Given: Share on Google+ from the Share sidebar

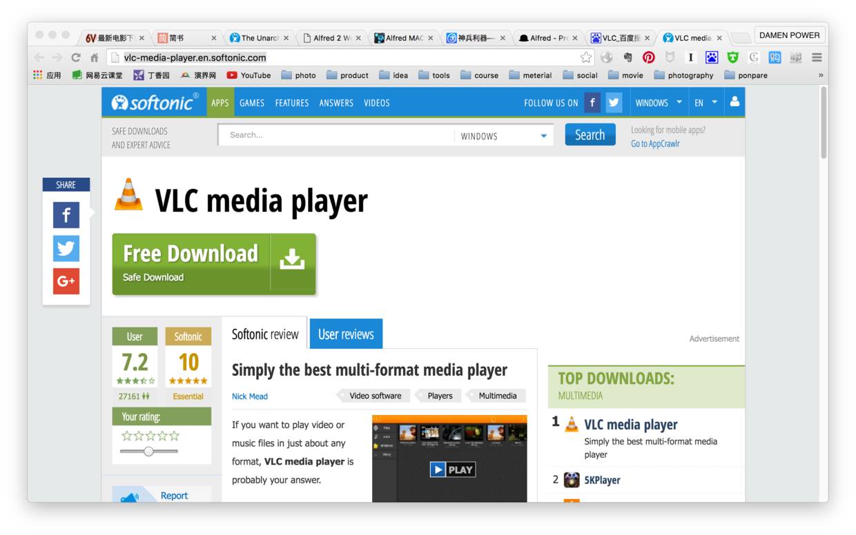Looking at the screenshot, I should coord(66,281).
